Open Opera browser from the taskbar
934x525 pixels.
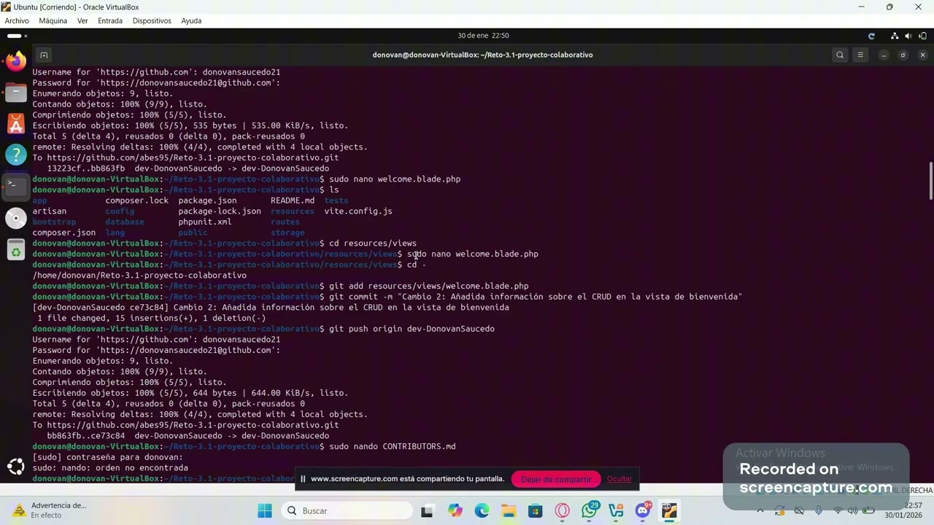coord(563,510)
